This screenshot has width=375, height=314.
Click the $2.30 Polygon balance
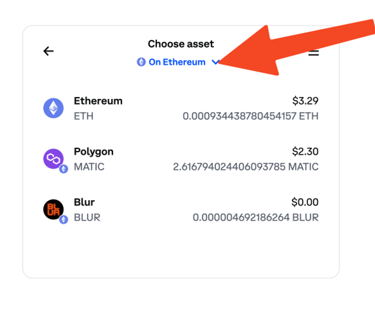coord(305,152)
